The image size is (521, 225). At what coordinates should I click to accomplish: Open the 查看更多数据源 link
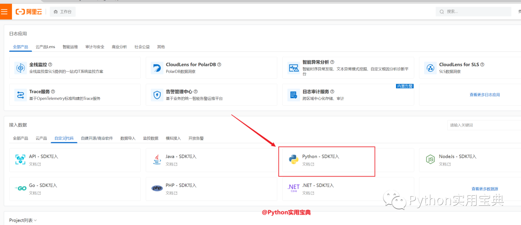pos(485,189)
